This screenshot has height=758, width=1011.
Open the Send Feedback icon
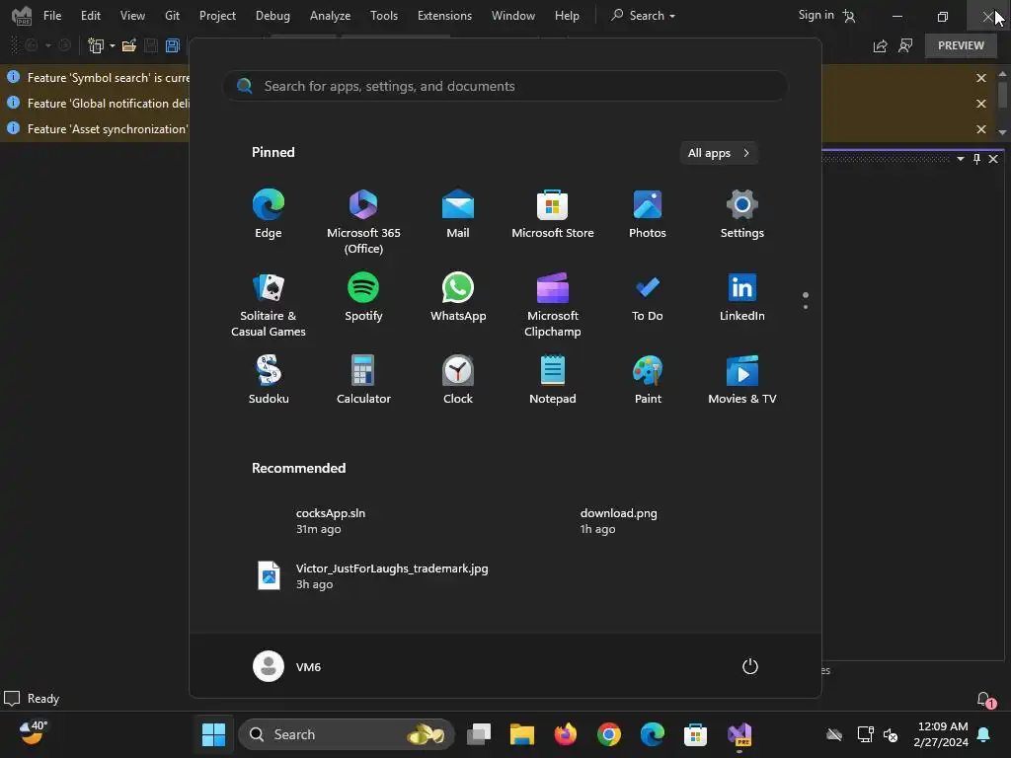point(906,45)
